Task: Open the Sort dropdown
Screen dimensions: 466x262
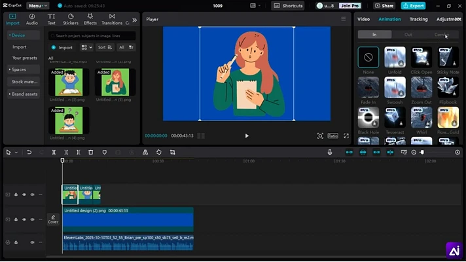Action: pyautogui.click(x=105, y=47)
